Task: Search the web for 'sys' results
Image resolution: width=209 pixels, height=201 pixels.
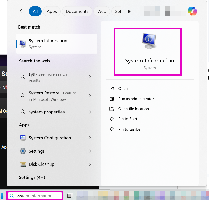Action: pyautogui.click(x=57, y=77)
